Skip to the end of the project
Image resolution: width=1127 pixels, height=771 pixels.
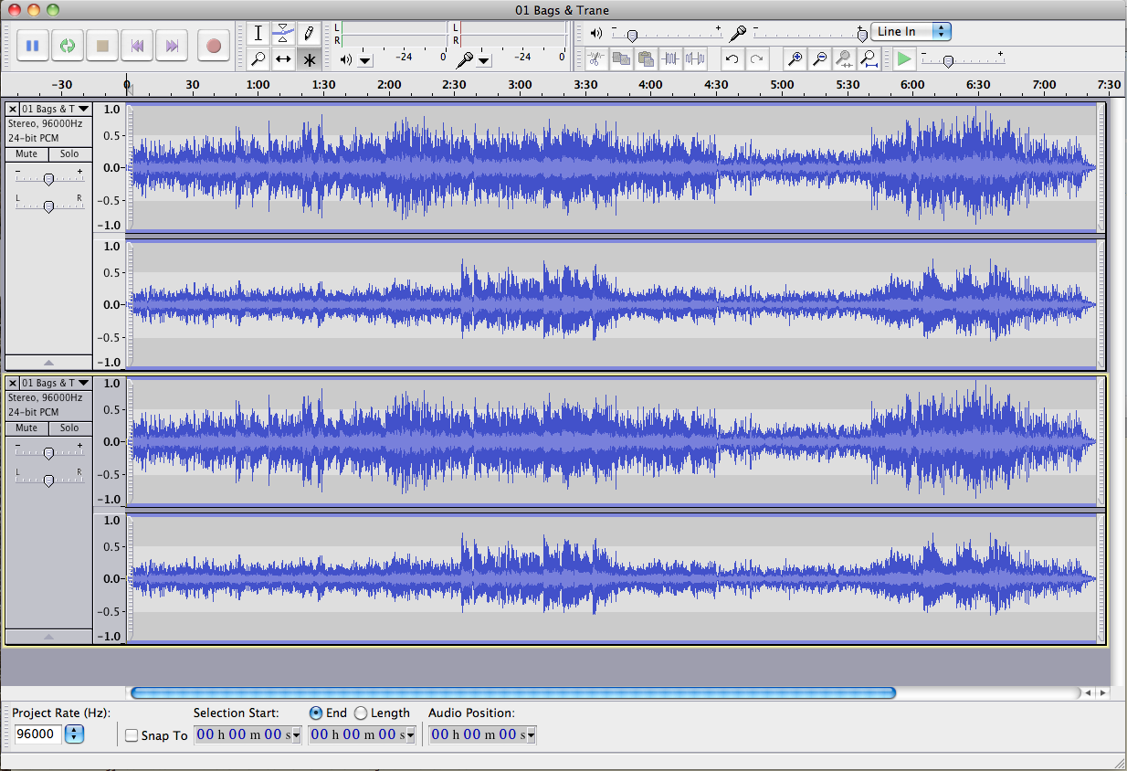point(172,45)
